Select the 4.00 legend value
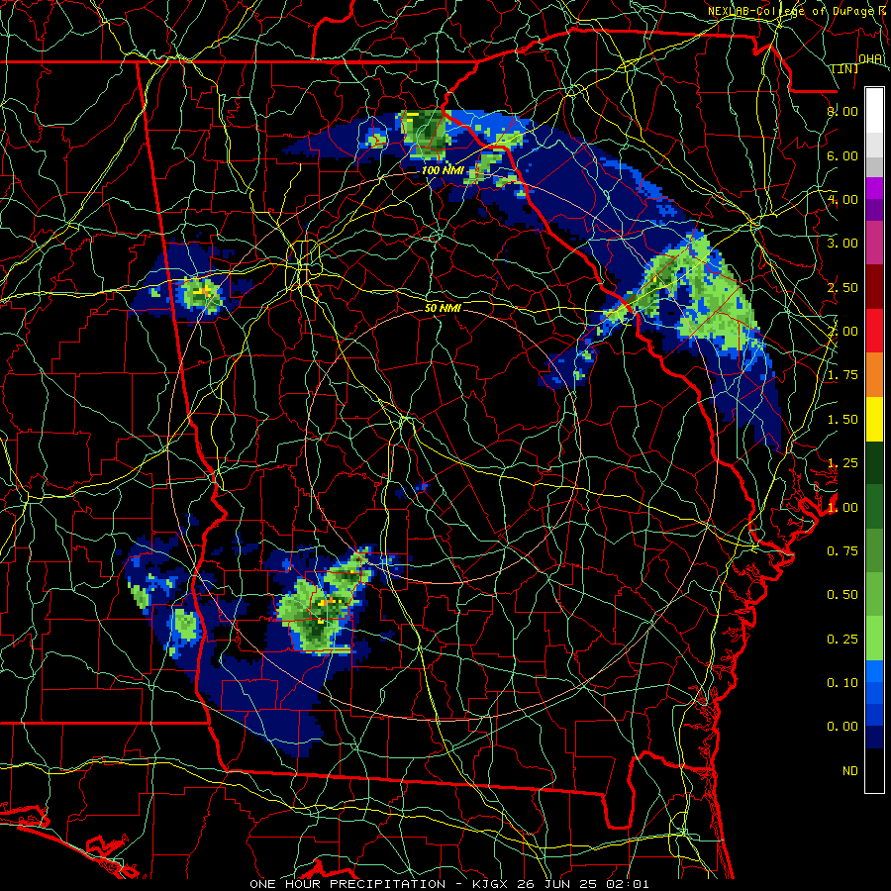 pyautogui.click(x=842, y=199)
